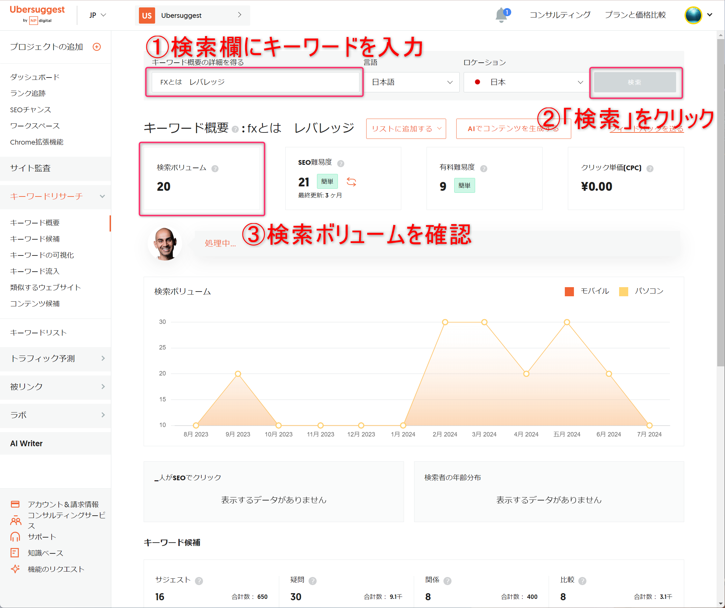The image size is (725, 608).
Task: Click help icon next to サジェスト
Action: [199, 581]
